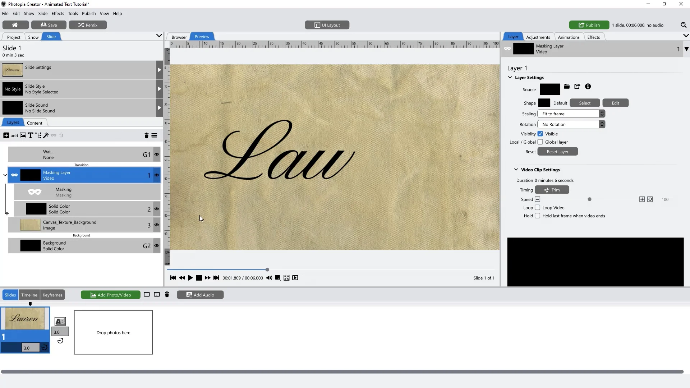Collapse the Video Clip Settings section

515,170
